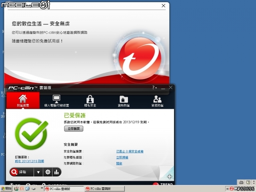Click the trial expiry 2013/12/19 message

click(x=106, y=122)
